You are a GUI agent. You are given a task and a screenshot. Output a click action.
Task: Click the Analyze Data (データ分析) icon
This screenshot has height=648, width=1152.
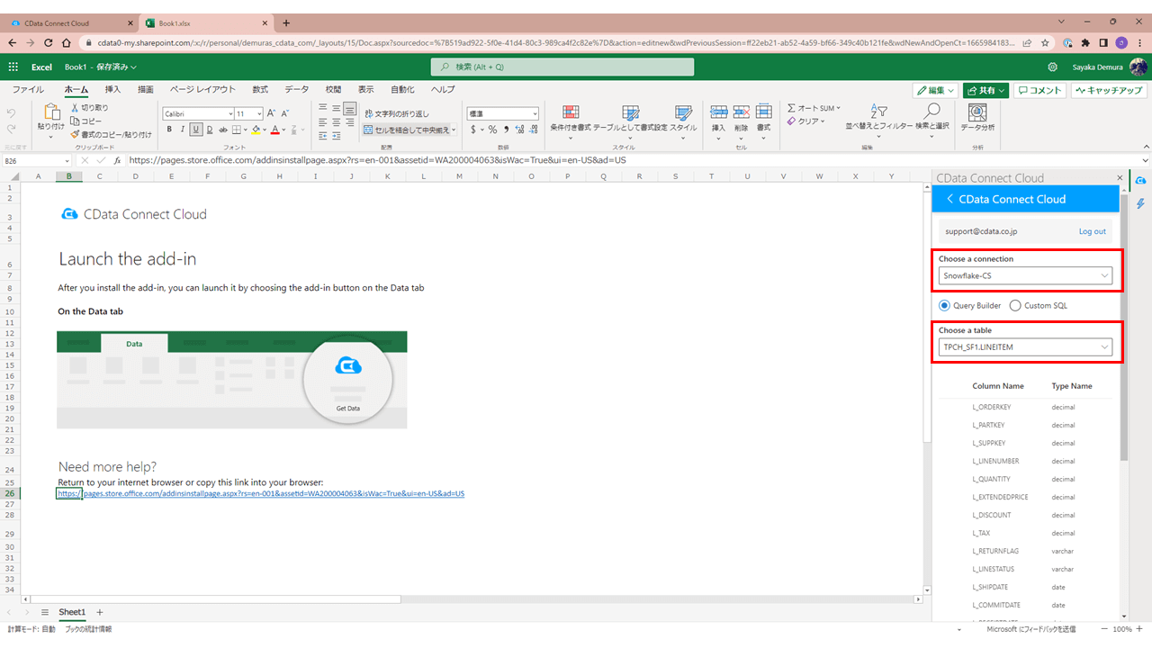977,112
